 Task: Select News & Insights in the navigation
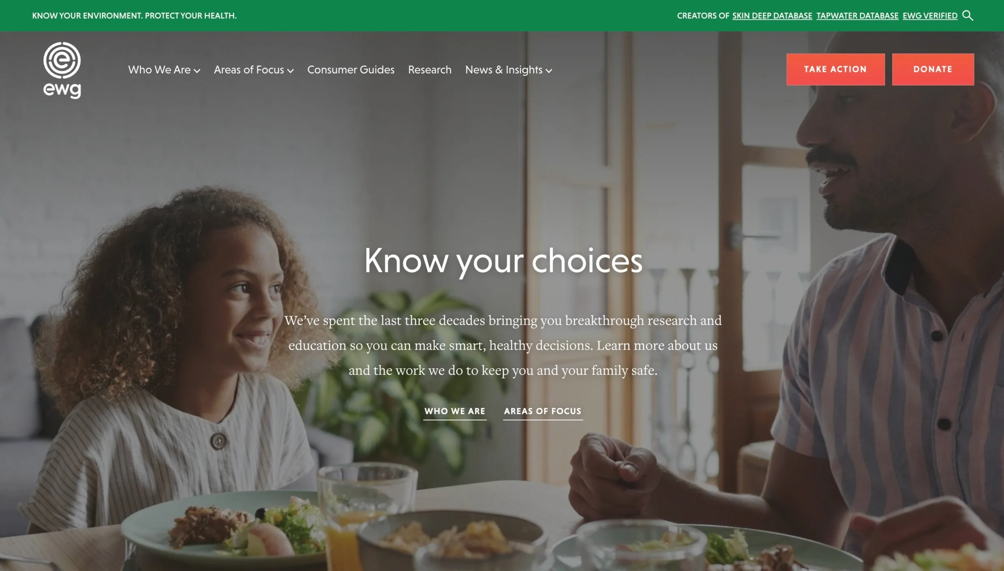point(504,70)
